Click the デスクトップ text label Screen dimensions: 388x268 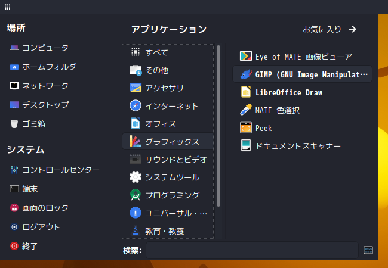coord(45,105)
